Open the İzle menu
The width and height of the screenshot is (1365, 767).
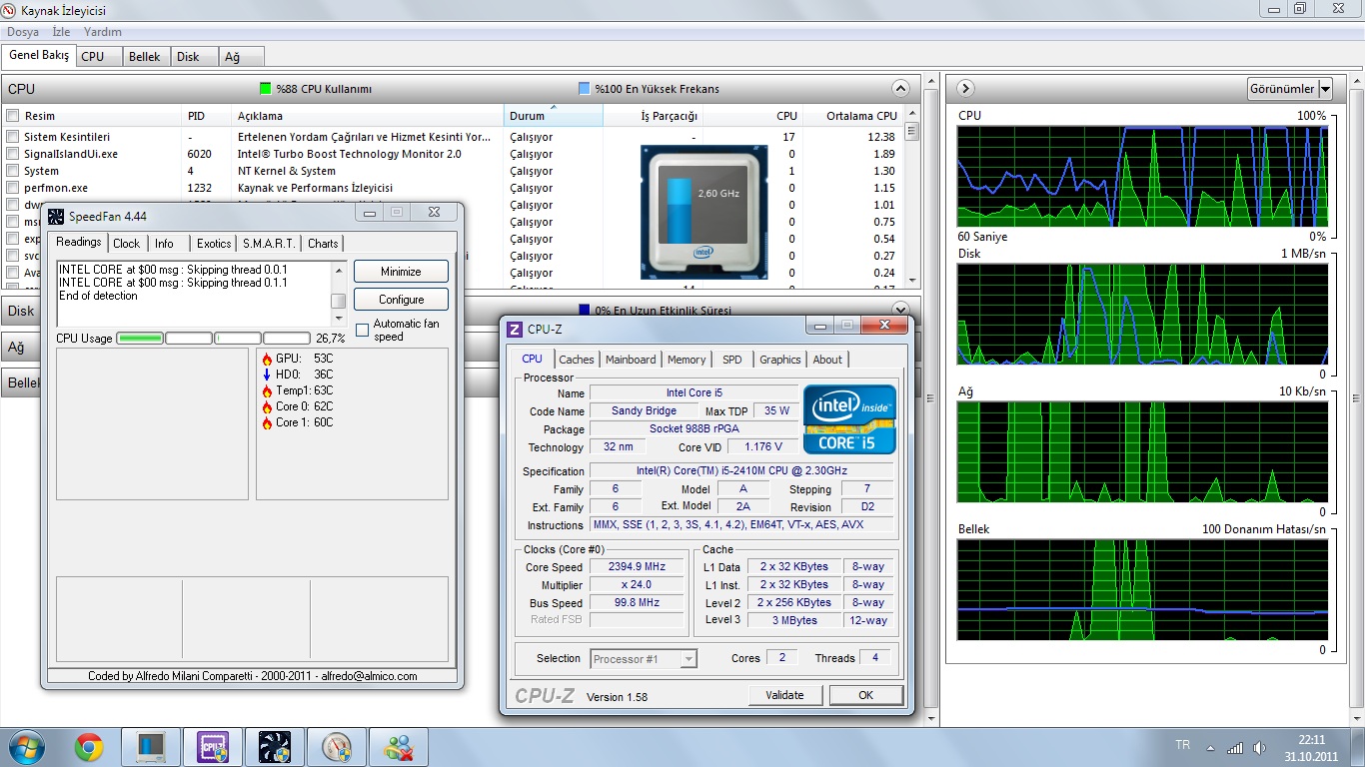(61, 32)
